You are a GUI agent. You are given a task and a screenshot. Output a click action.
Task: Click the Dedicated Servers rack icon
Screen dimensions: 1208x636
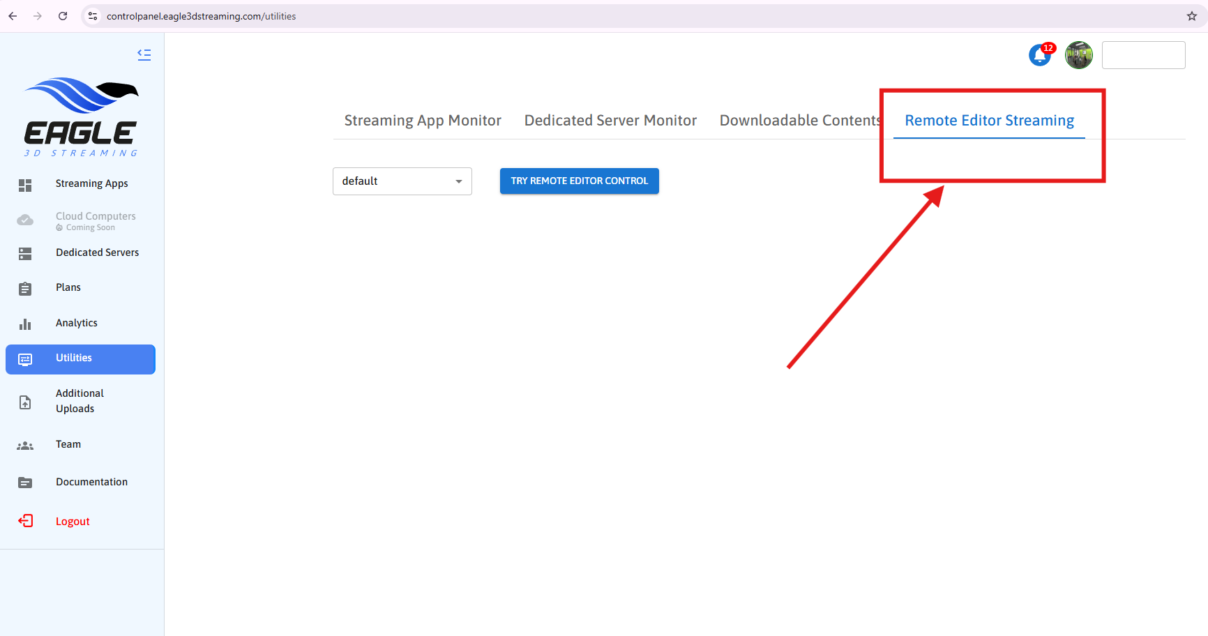click(x=25, y=254)
